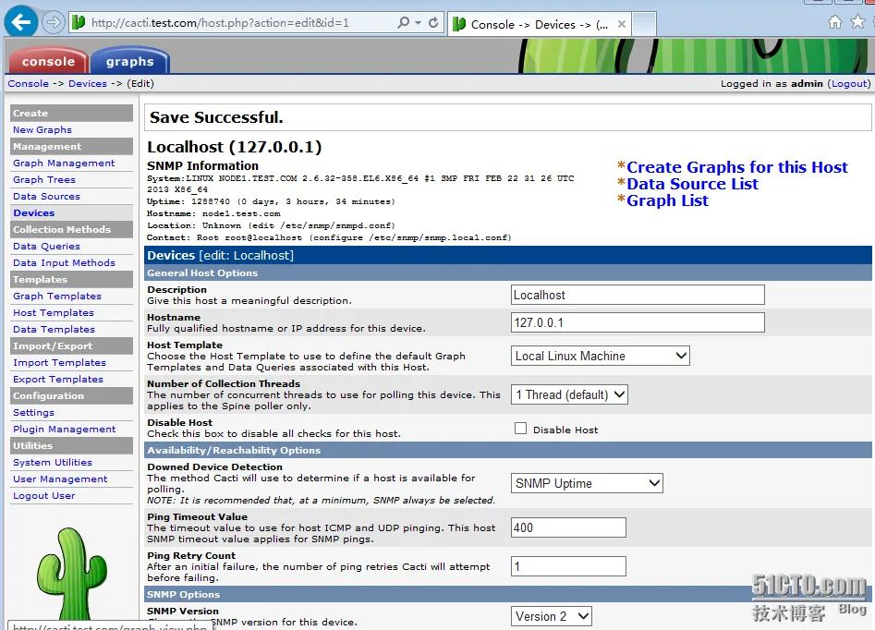The image size is (875, 630).
Task: Click the Templates sidebar section header
Action: (x=71, y=279)
